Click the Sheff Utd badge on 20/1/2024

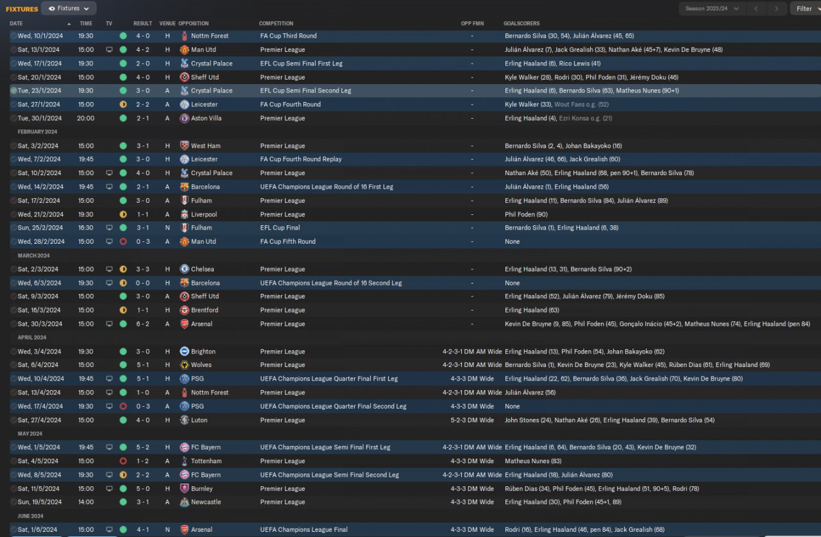185,77
